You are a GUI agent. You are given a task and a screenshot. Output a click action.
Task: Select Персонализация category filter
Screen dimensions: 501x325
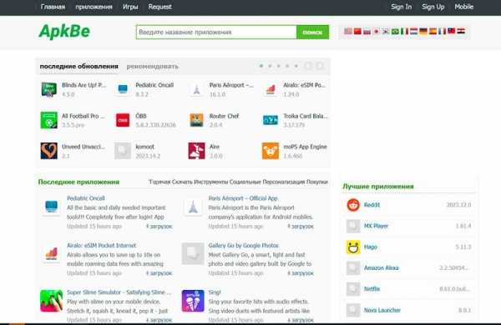[284, 182]
